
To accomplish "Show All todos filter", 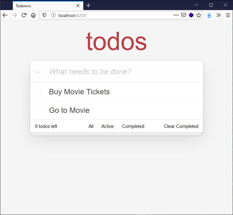I will pyautogui.click(x=91, y=126).
